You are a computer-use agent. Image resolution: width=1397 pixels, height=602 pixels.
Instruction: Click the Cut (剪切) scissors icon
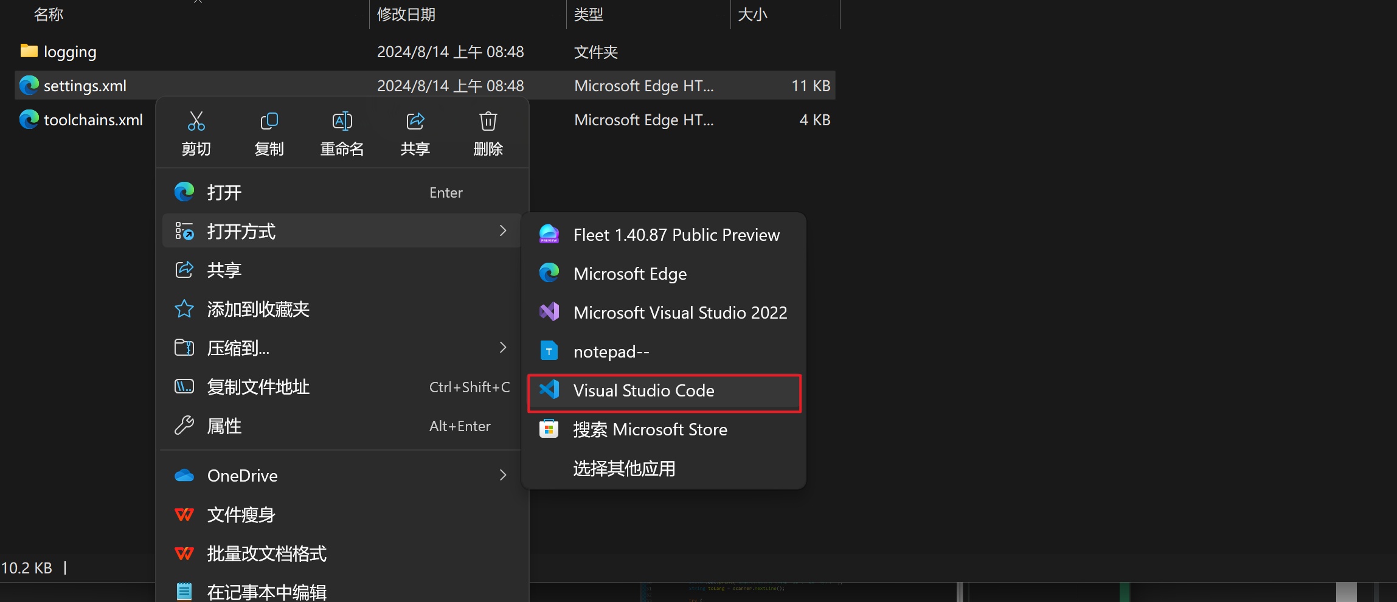click(196, 122)
